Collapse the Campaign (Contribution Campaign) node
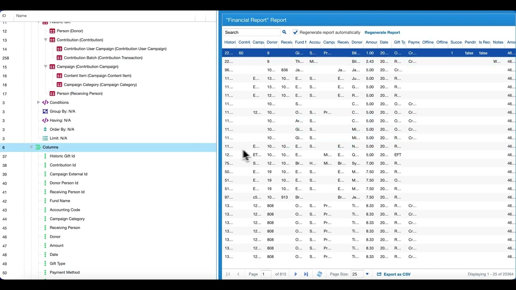The height and width of the screenshot is (290, 516). 46,66
